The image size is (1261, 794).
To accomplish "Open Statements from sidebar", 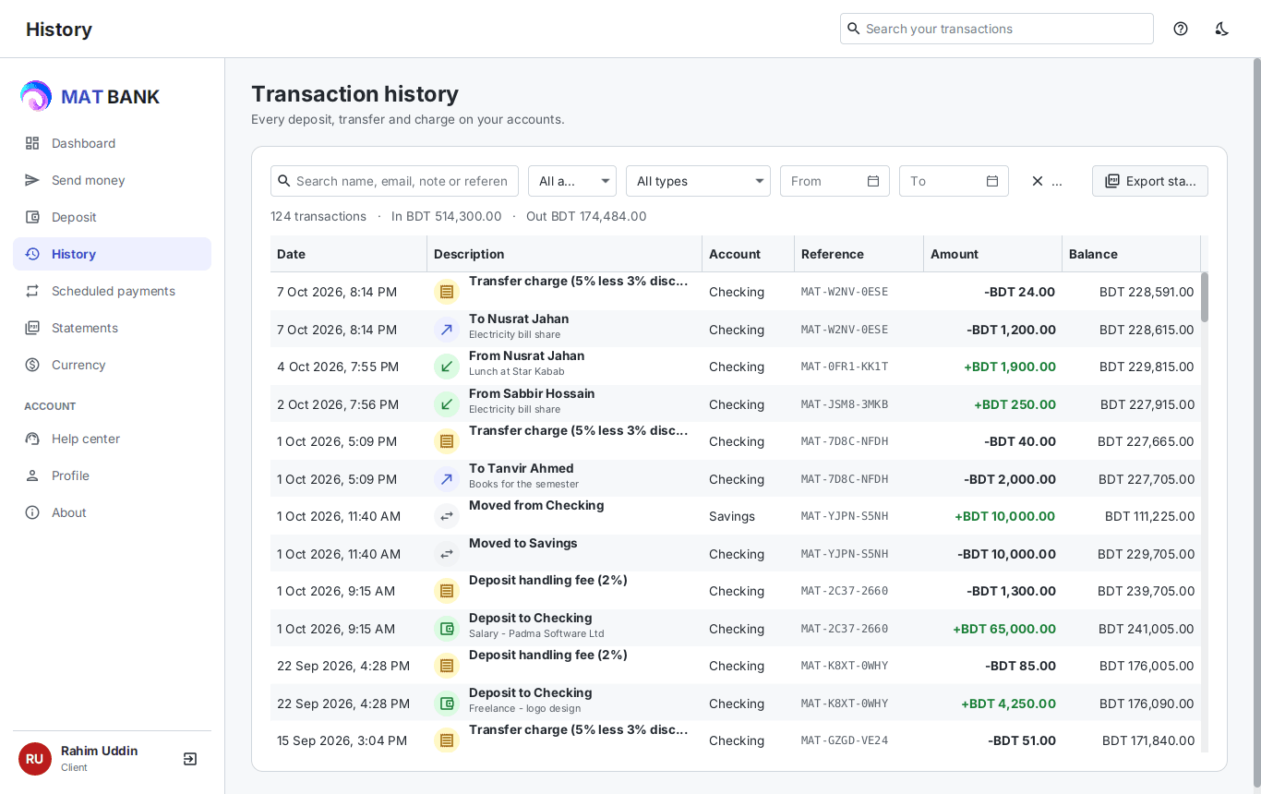I will pyautogui.click(x=112, y=328).
